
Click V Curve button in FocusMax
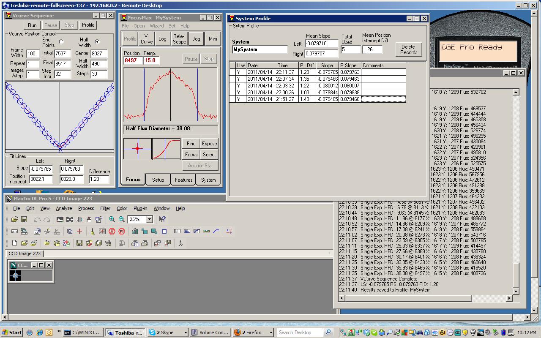147,38
